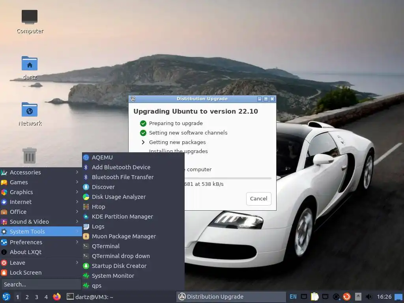Choose Lock Screen from the menu
The image size is (404, 303).
coord(41,273)
